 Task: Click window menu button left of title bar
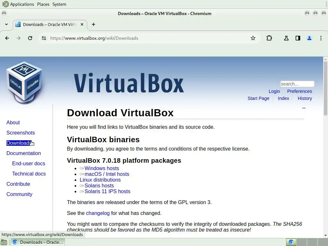(4, 13)
